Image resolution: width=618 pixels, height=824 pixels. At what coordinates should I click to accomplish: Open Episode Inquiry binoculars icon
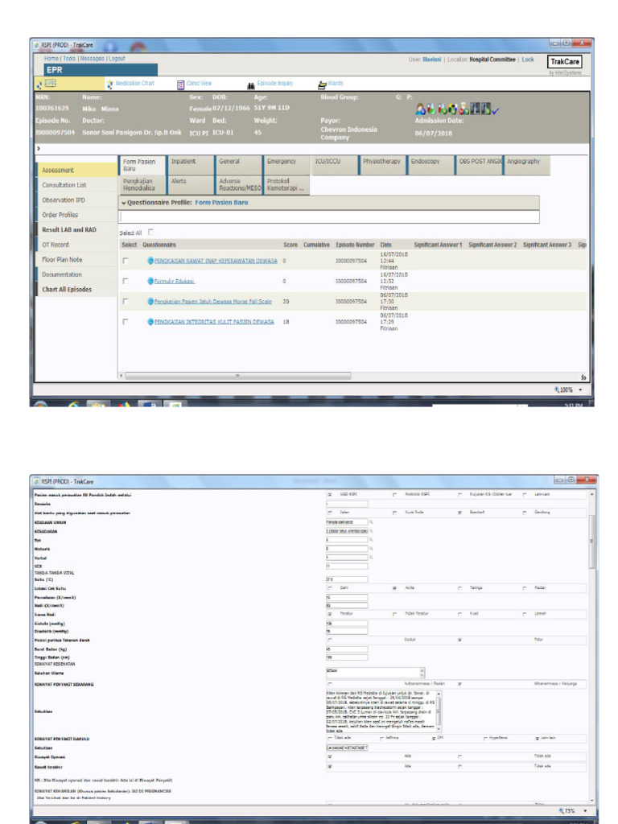(251, 84)
